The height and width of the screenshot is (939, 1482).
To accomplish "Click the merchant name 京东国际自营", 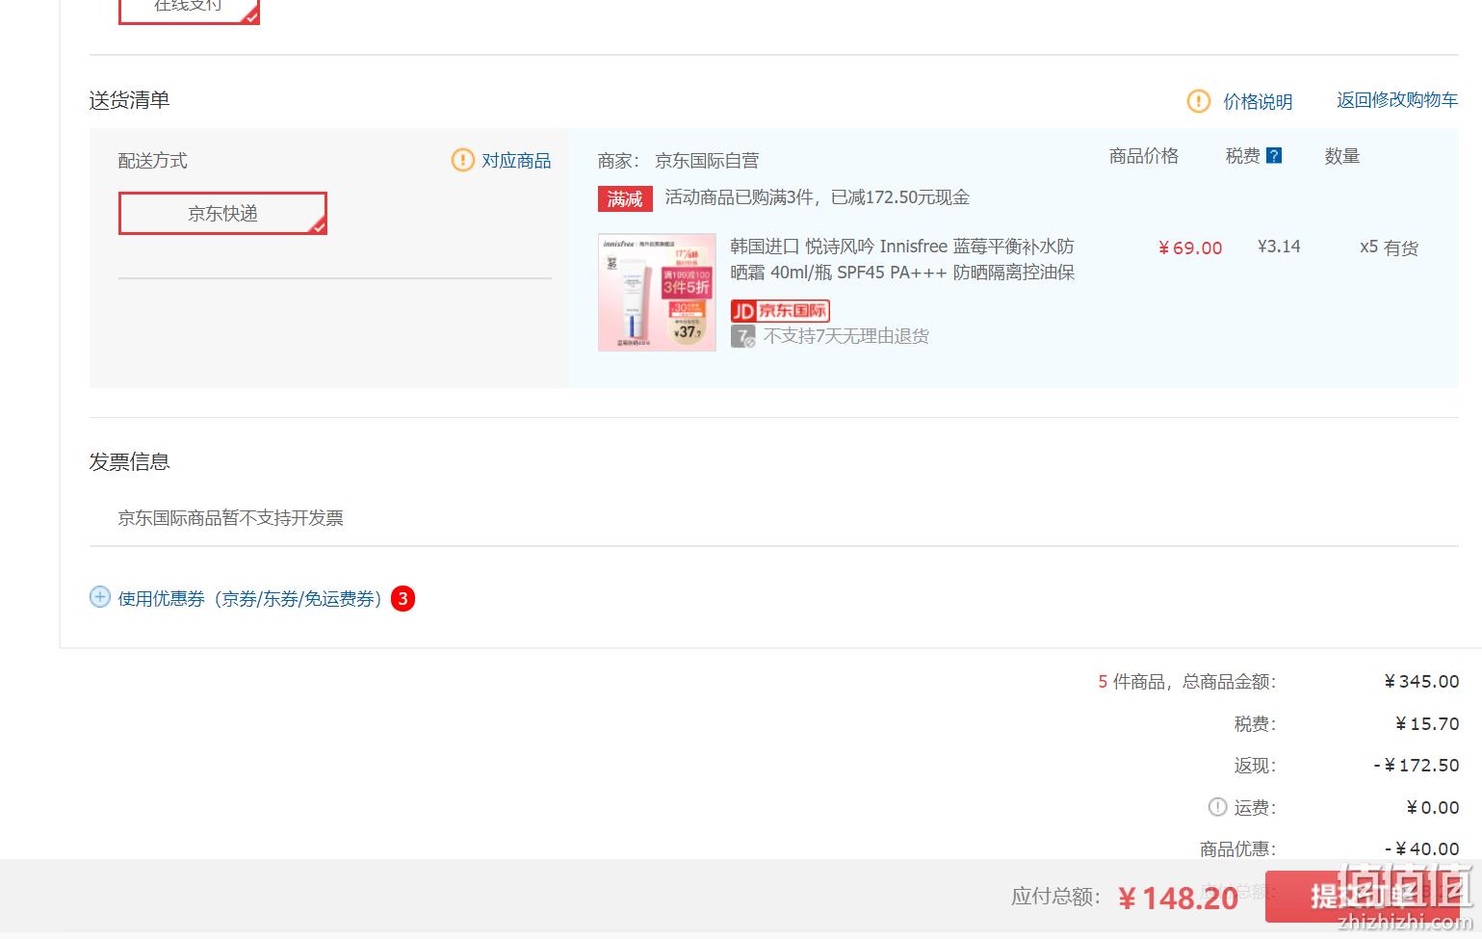I will [707, 161].
